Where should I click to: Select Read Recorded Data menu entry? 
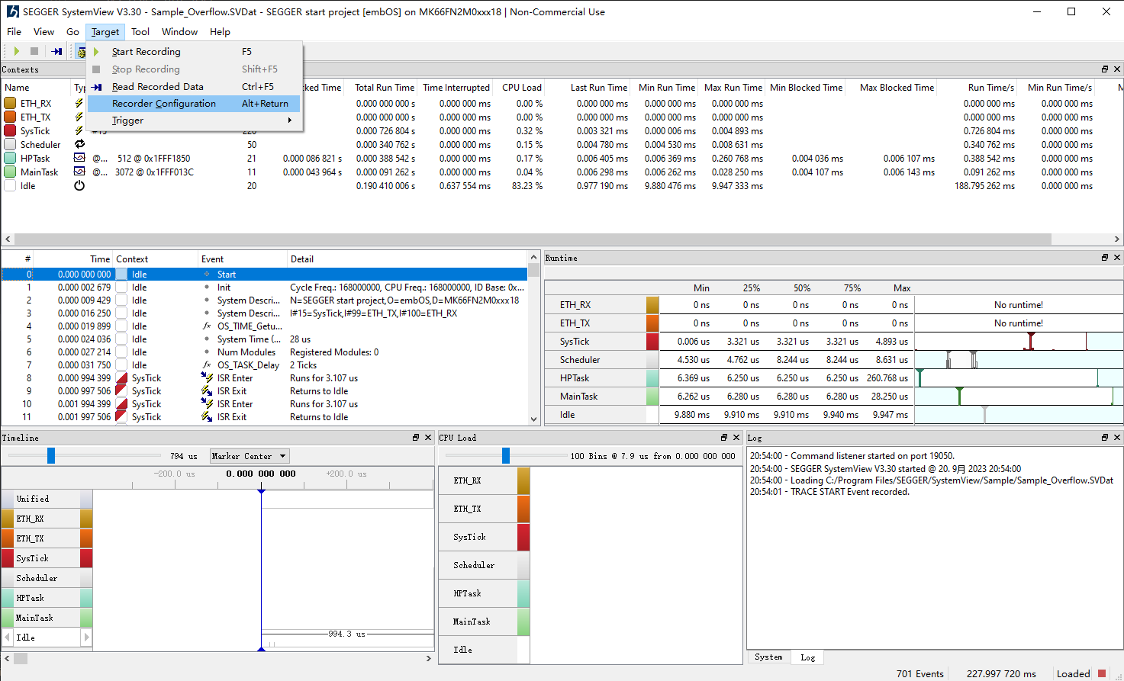click(x=194, y=87)
